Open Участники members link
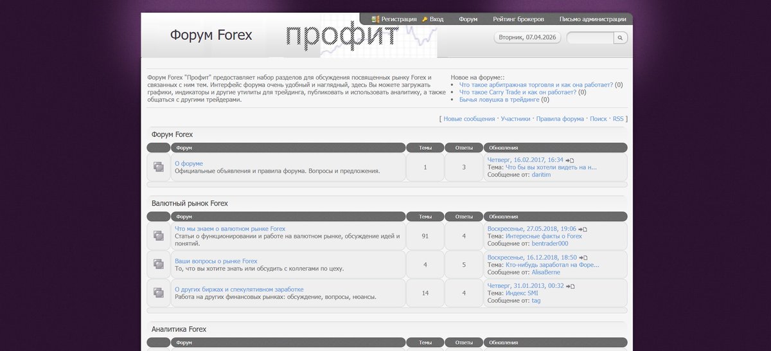Viewport: 771px width, 351px height. (x=516, y=119)
